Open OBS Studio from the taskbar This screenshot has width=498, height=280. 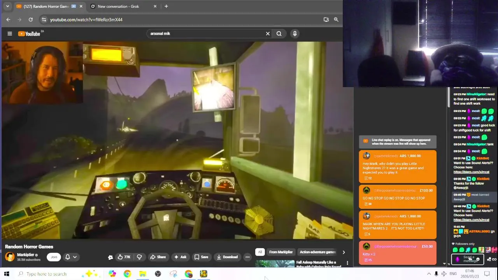coord(158,274)
